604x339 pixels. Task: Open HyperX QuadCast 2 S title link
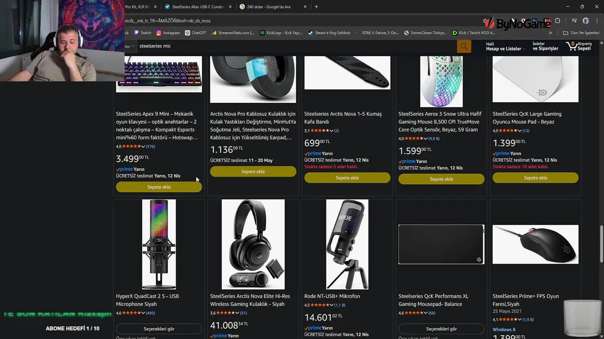click(147, 300)
